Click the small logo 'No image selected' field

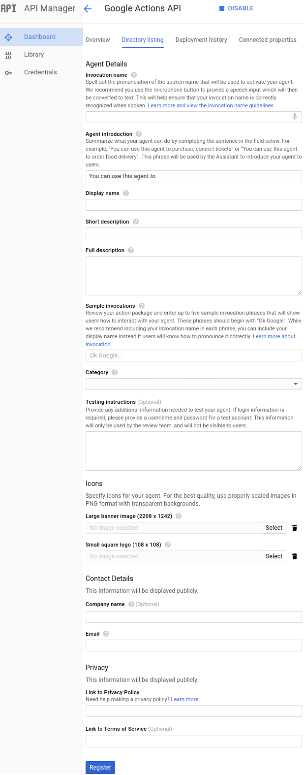[x=174, y=556]
